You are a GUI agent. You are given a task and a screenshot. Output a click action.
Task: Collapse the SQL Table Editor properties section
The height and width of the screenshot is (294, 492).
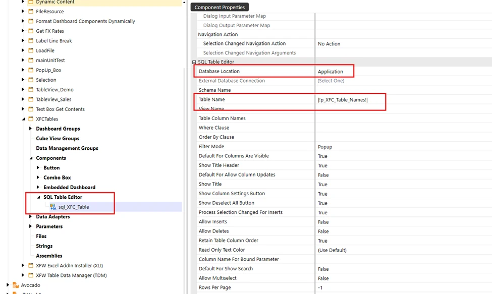(194, 62)
